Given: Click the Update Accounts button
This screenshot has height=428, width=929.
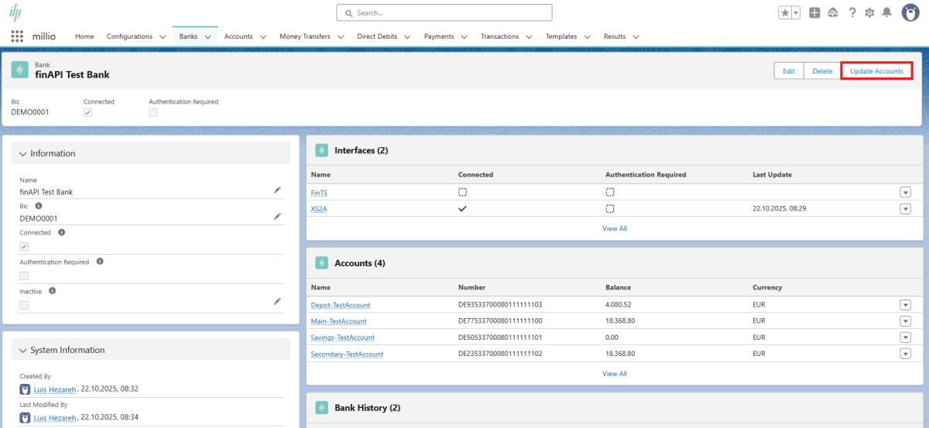Looking at the screenshot, I should tap(876, 71).
